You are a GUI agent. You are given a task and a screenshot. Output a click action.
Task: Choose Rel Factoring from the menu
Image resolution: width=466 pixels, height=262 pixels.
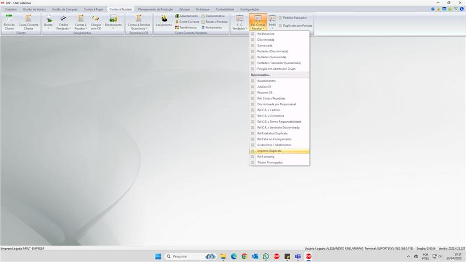click(x=266, y=157)
